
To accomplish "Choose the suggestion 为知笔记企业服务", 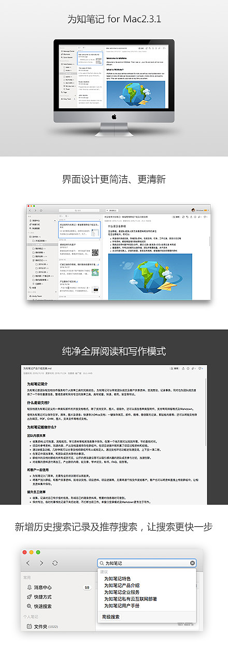I will pyautogui.click(x=121, y=592).
